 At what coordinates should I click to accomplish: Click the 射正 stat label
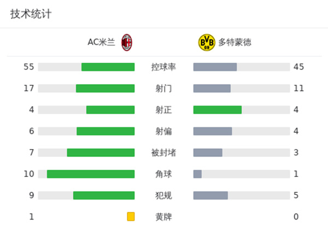(x=163, y=110)
